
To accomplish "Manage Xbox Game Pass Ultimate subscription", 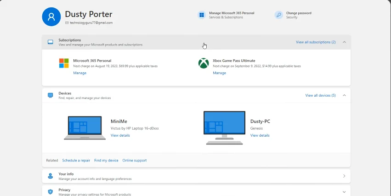I will point(220,73).
